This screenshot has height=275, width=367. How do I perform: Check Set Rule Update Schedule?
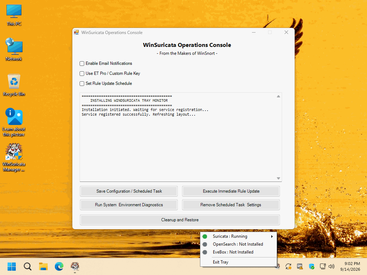[82, 84]
